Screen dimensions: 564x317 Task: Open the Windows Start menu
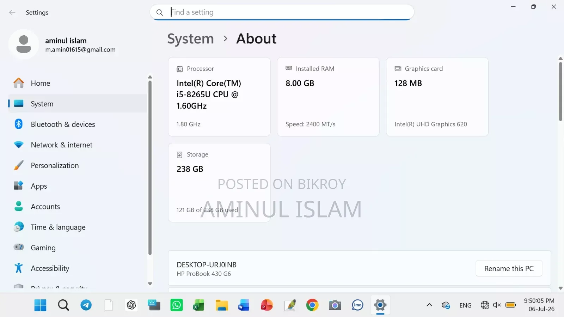point(41,305)
